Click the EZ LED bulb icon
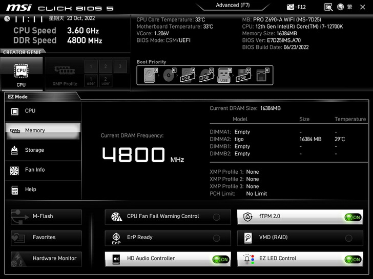 [x=248, y=259]
